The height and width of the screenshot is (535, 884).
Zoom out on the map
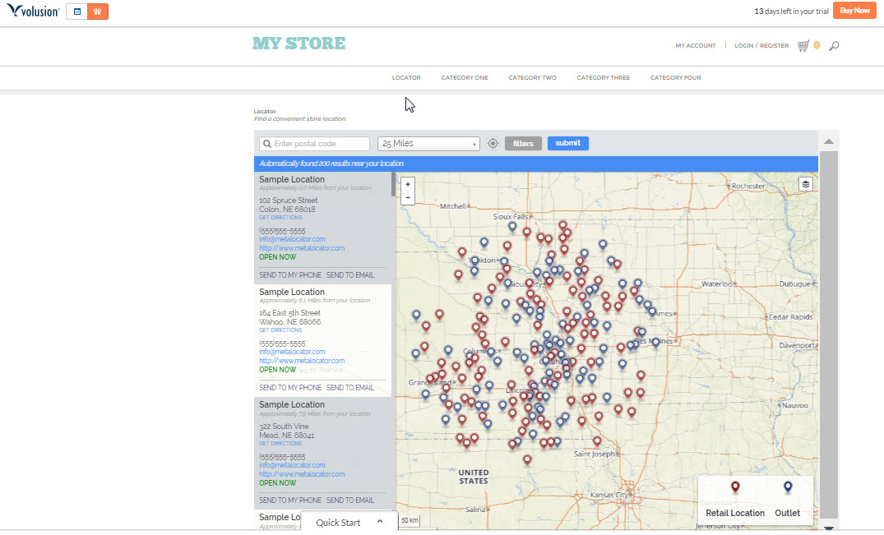tap(408, 198)
